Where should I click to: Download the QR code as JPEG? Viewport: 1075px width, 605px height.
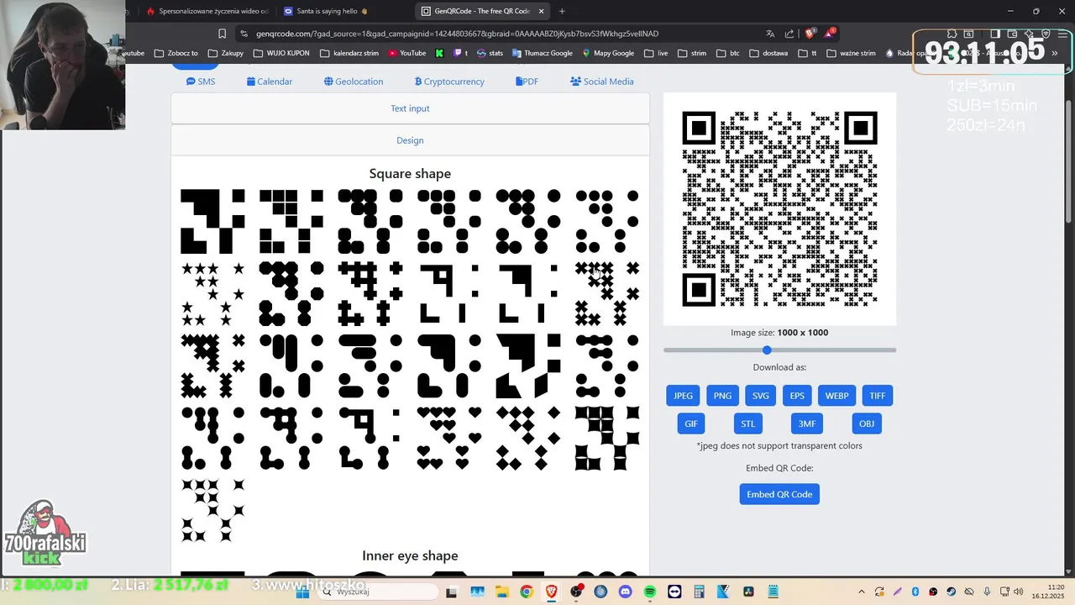point(683,396)
